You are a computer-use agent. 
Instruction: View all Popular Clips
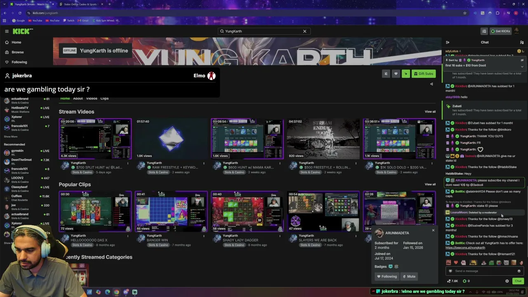pyautogui.click(x=430, y=184)
